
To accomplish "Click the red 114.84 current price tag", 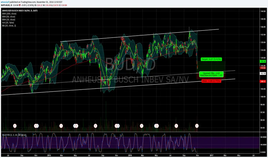I will 263,68.
